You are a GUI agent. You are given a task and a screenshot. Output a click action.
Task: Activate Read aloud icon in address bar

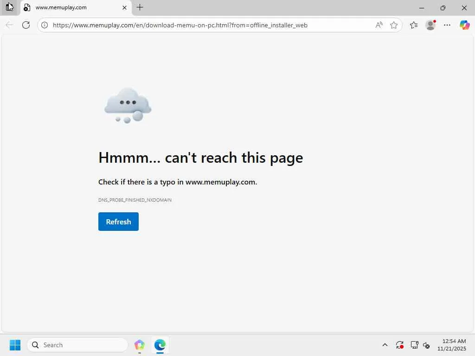(379, 25)
